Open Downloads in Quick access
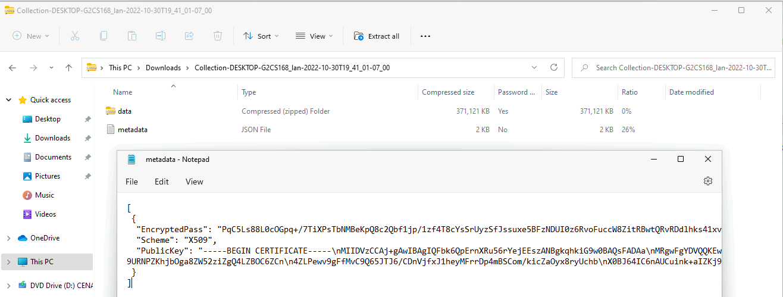Screen dimensions: 783x297 click(52, 138)
